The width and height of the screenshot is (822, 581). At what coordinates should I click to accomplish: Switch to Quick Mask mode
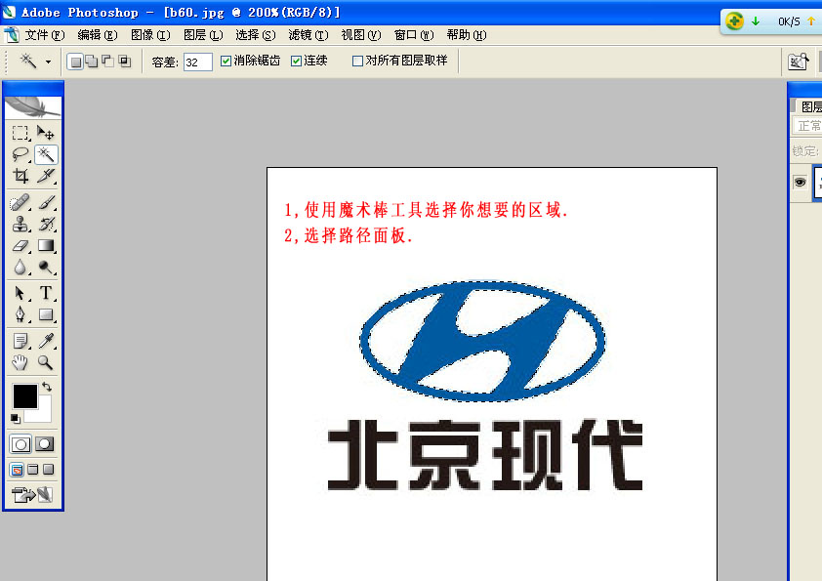45,444
